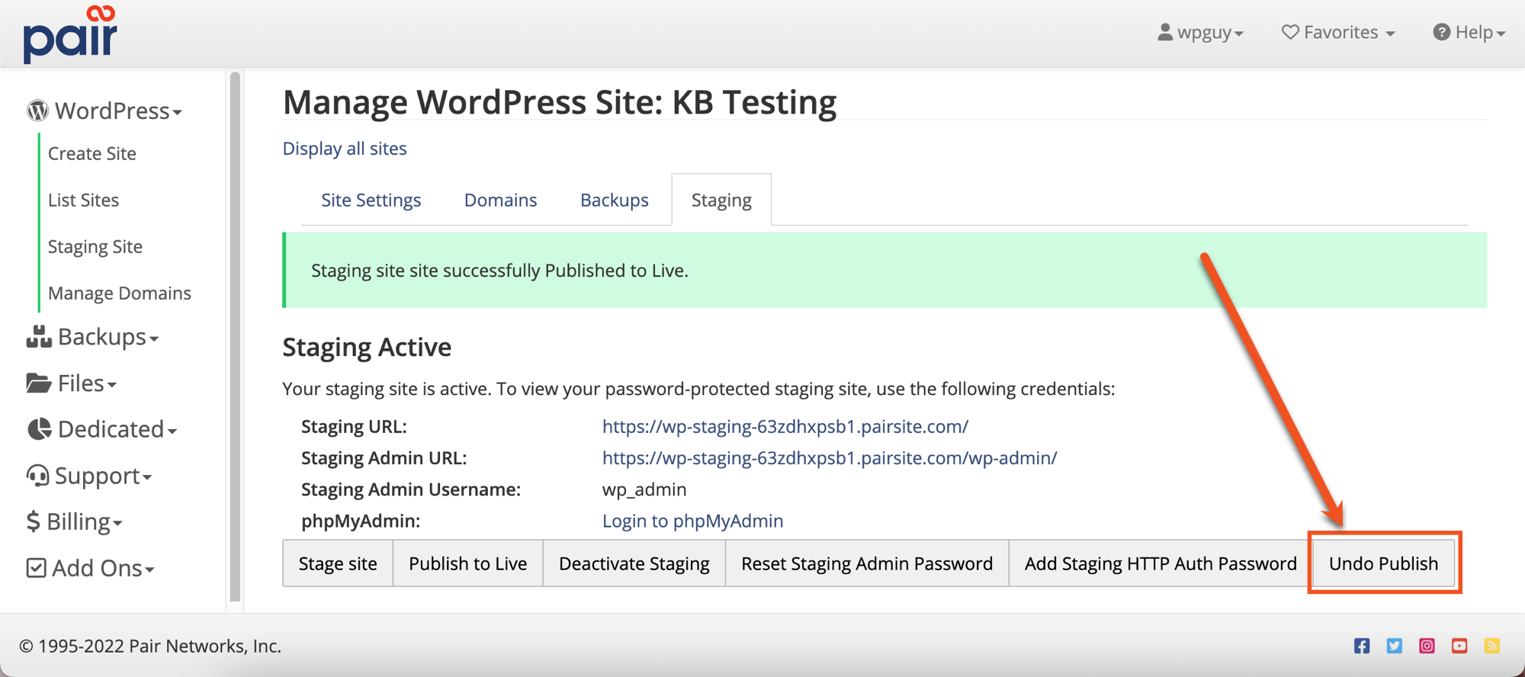Click the user profile icon beside wpguy
1525x677 pixels.
(1165, 32)
